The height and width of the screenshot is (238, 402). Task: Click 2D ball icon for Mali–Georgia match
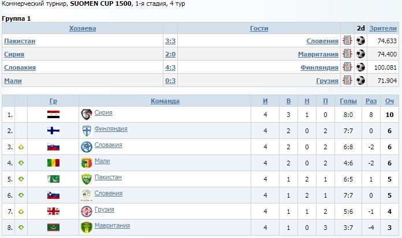360,81
